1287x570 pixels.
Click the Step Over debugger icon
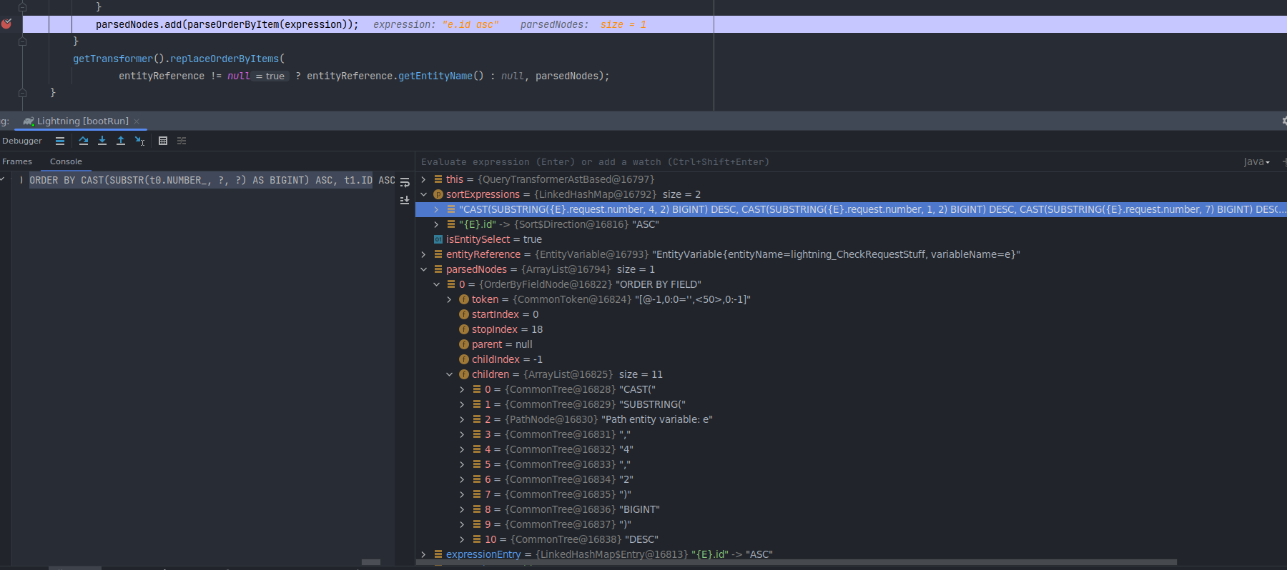pyautogui.click(x=84, y=141)
